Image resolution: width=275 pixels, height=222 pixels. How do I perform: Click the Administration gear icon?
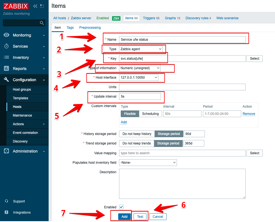click(x=6, y=151)
